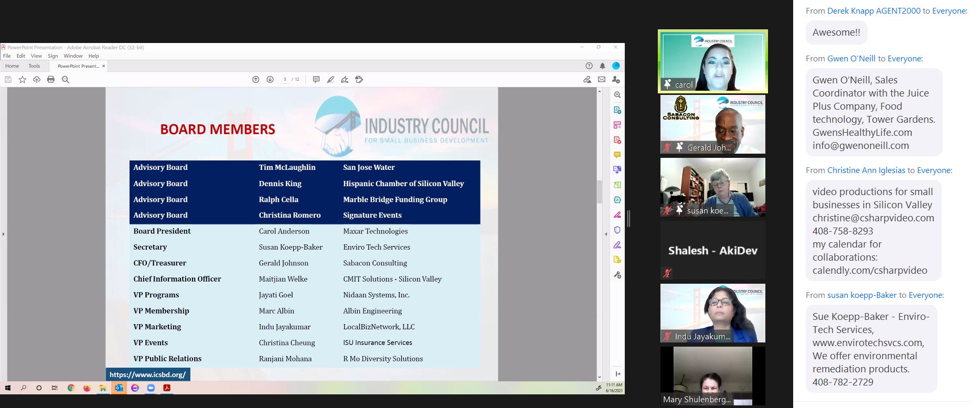Click Derek Knapp AGENT2000 sender name in chat

tap(874, 11)
